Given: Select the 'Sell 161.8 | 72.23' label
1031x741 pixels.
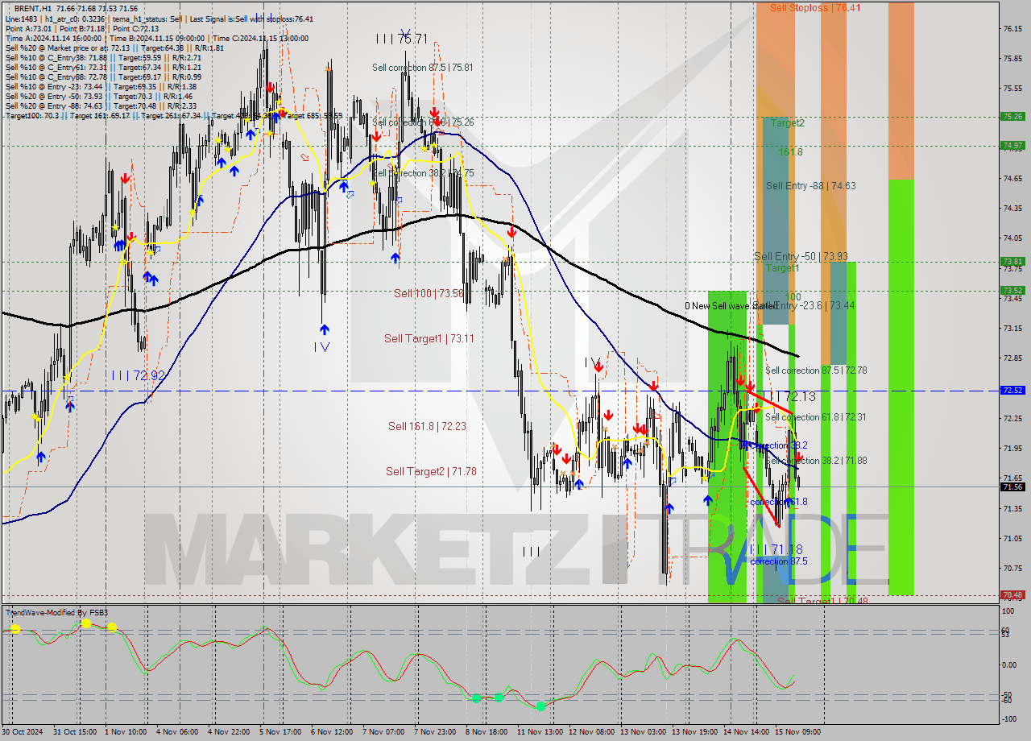Looking at the screenshot, I should [427, 426].
